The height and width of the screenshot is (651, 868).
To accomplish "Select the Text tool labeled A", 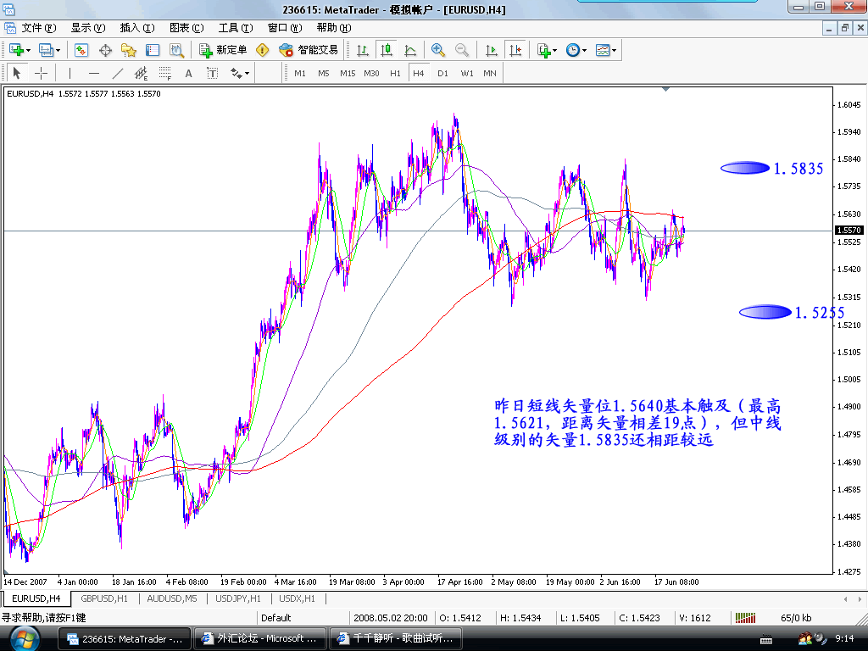I will pos(188,73).
